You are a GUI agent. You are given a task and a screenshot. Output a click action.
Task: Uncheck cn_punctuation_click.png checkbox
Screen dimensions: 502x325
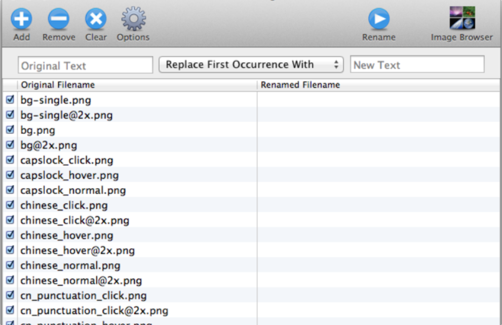pos(10,295)
